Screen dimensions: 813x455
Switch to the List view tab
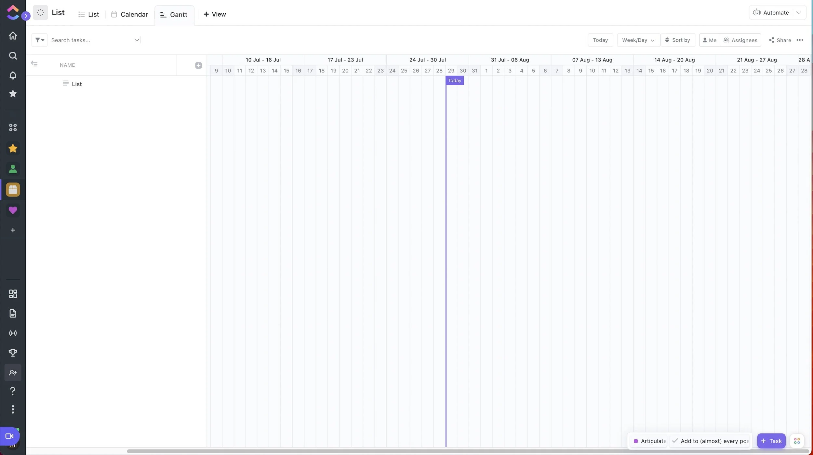(89, 14)
